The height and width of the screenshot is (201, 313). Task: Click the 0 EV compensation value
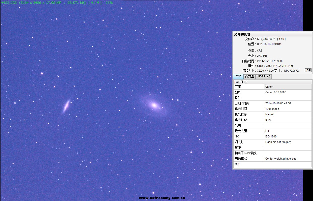coord(288,120)
